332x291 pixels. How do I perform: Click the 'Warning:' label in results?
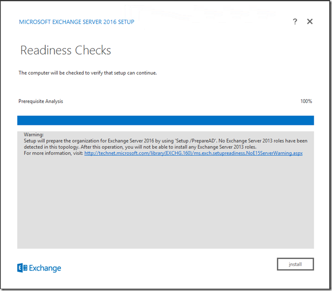[33, 134]
